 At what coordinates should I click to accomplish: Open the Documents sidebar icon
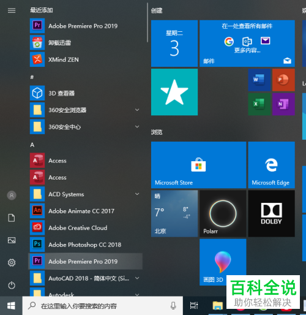point(12,218)
